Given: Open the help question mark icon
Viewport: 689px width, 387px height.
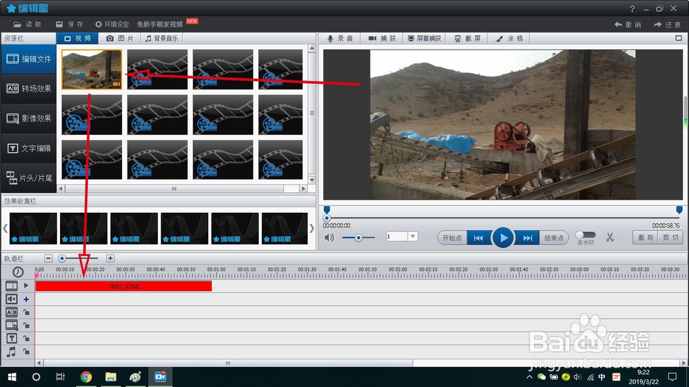Looking at the screenshot, I should tap(632, 9).
